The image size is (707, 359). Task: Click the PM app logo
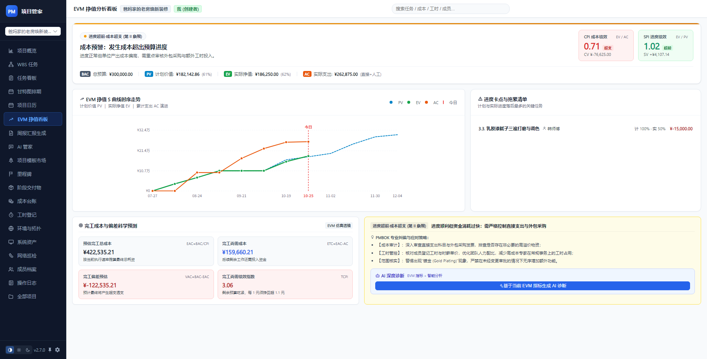tap(12, 11)
